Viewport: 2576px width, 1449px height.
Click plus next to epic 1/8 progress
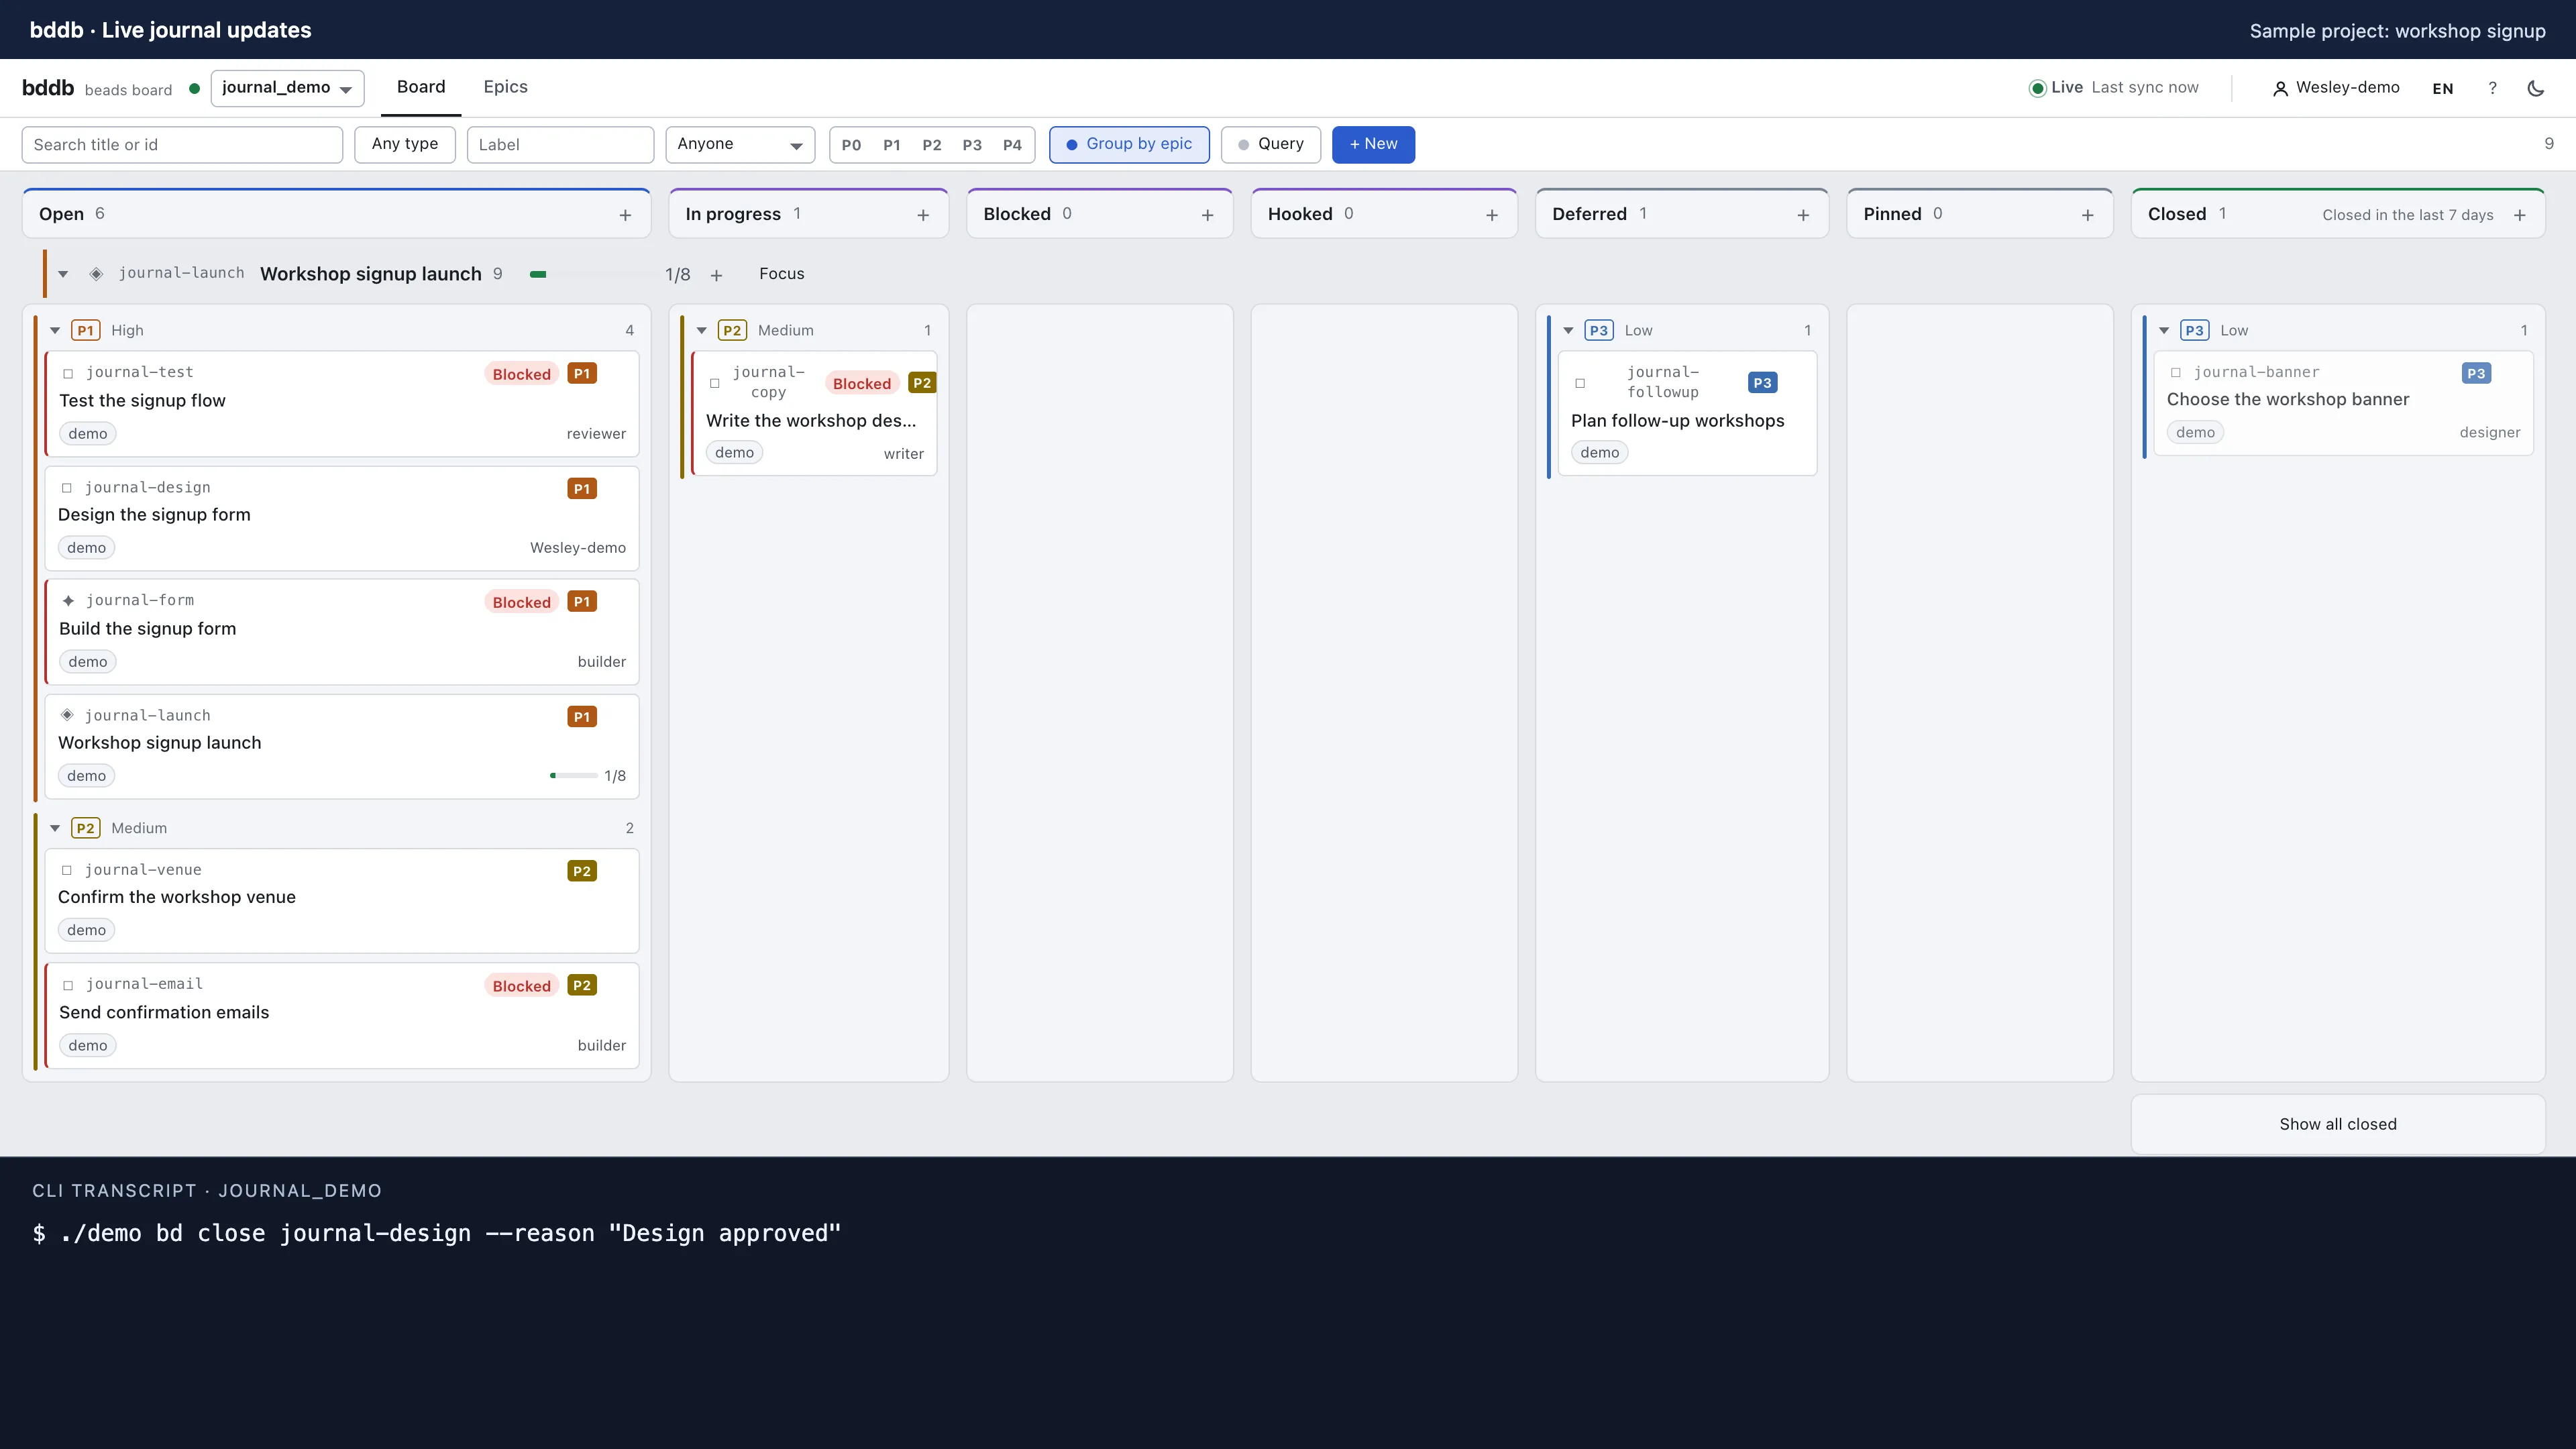pos(716,275)
